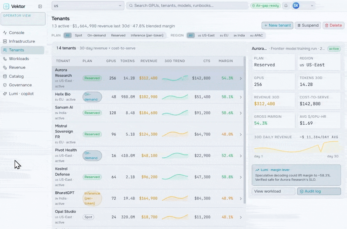Filter plans by Reserved

tap(118, 35)
